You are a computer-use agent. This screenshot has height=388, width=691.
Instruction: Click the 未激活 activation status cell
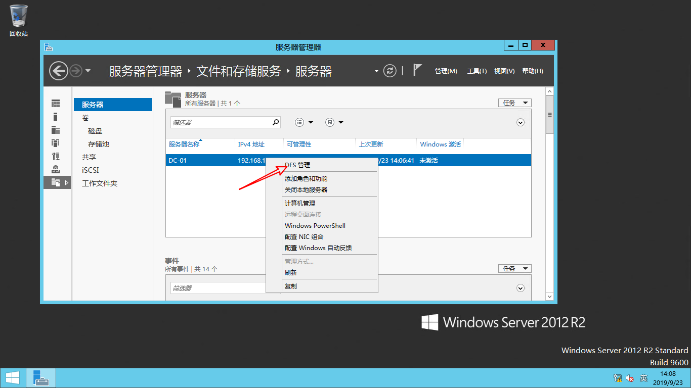[x=428, y=160]
